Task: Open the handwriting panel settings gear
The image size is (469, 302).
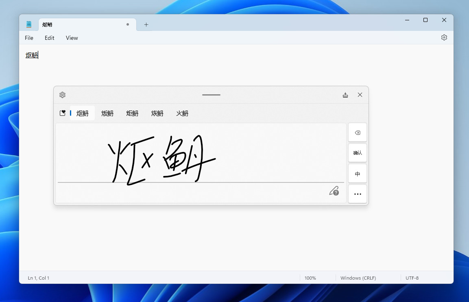Action: 62,95
